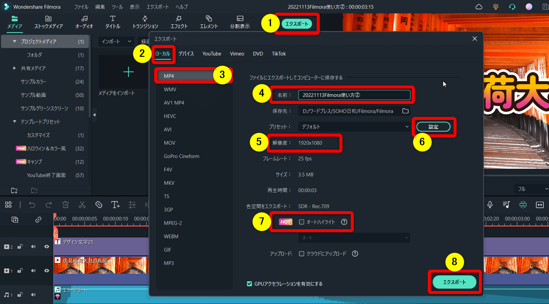Click the audio mixer icon beside microphone
The image size is (549, 304).
coord(506,205)
